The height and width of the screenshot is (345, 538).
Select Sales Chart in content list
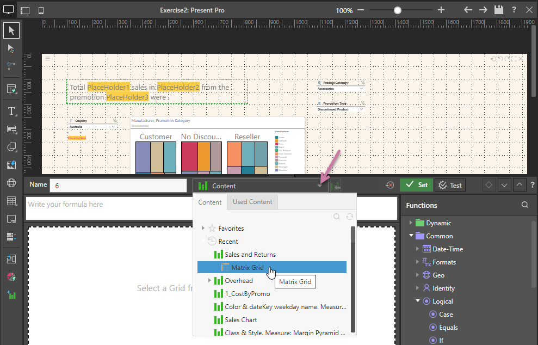tap(240, 320)
